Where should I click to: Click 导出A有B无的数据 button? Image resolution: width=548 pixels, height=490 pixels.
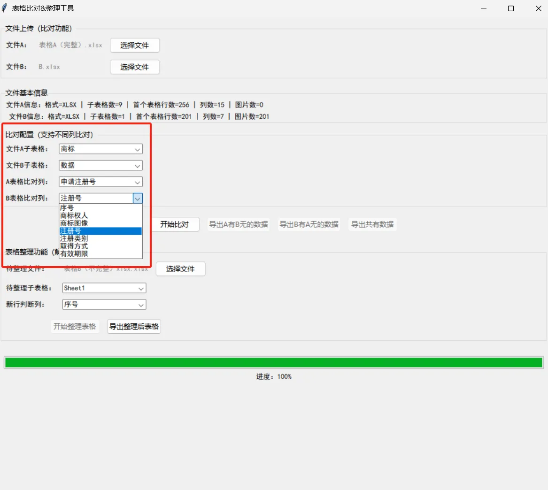[x=239, y=224]
